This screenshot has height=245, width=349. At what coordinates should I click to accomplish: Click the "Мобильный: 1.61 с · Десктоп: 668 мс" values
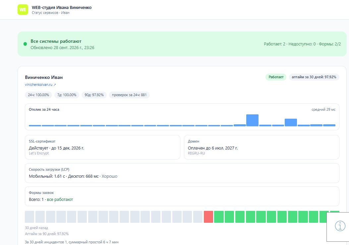[64, 176]
